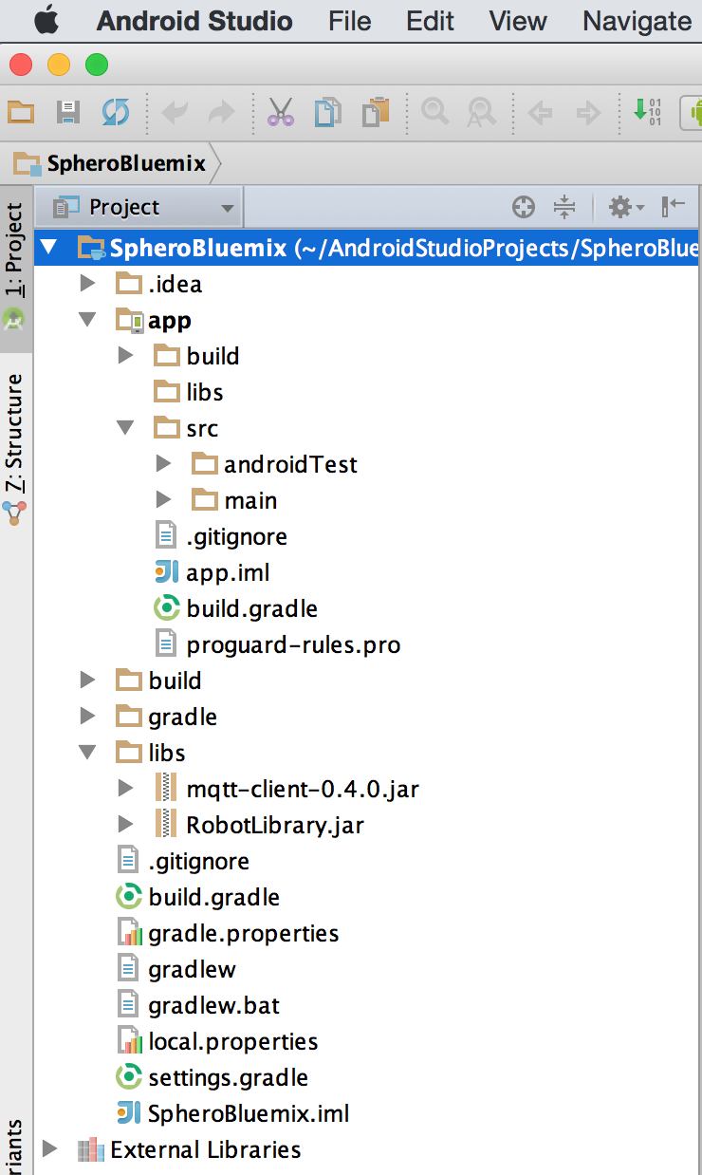The height and width of the screenshot is (1175, 702).
Task: Open the Apple menu
Action: 46,20
